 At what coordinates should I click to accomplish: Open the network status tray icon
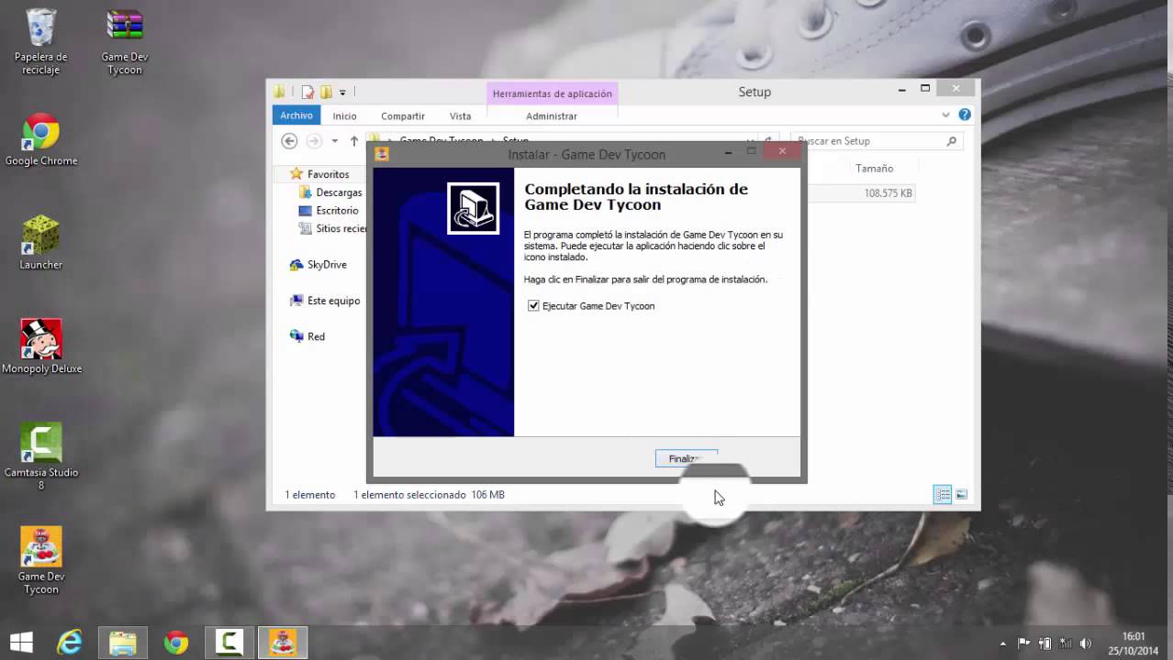coord(1065,643)
